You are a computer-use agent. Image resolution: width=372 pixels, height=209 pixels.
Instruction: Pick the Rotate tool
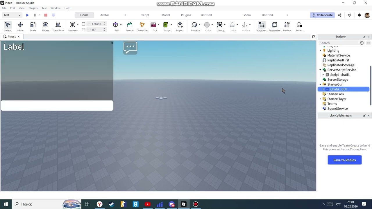coord(45,26)
